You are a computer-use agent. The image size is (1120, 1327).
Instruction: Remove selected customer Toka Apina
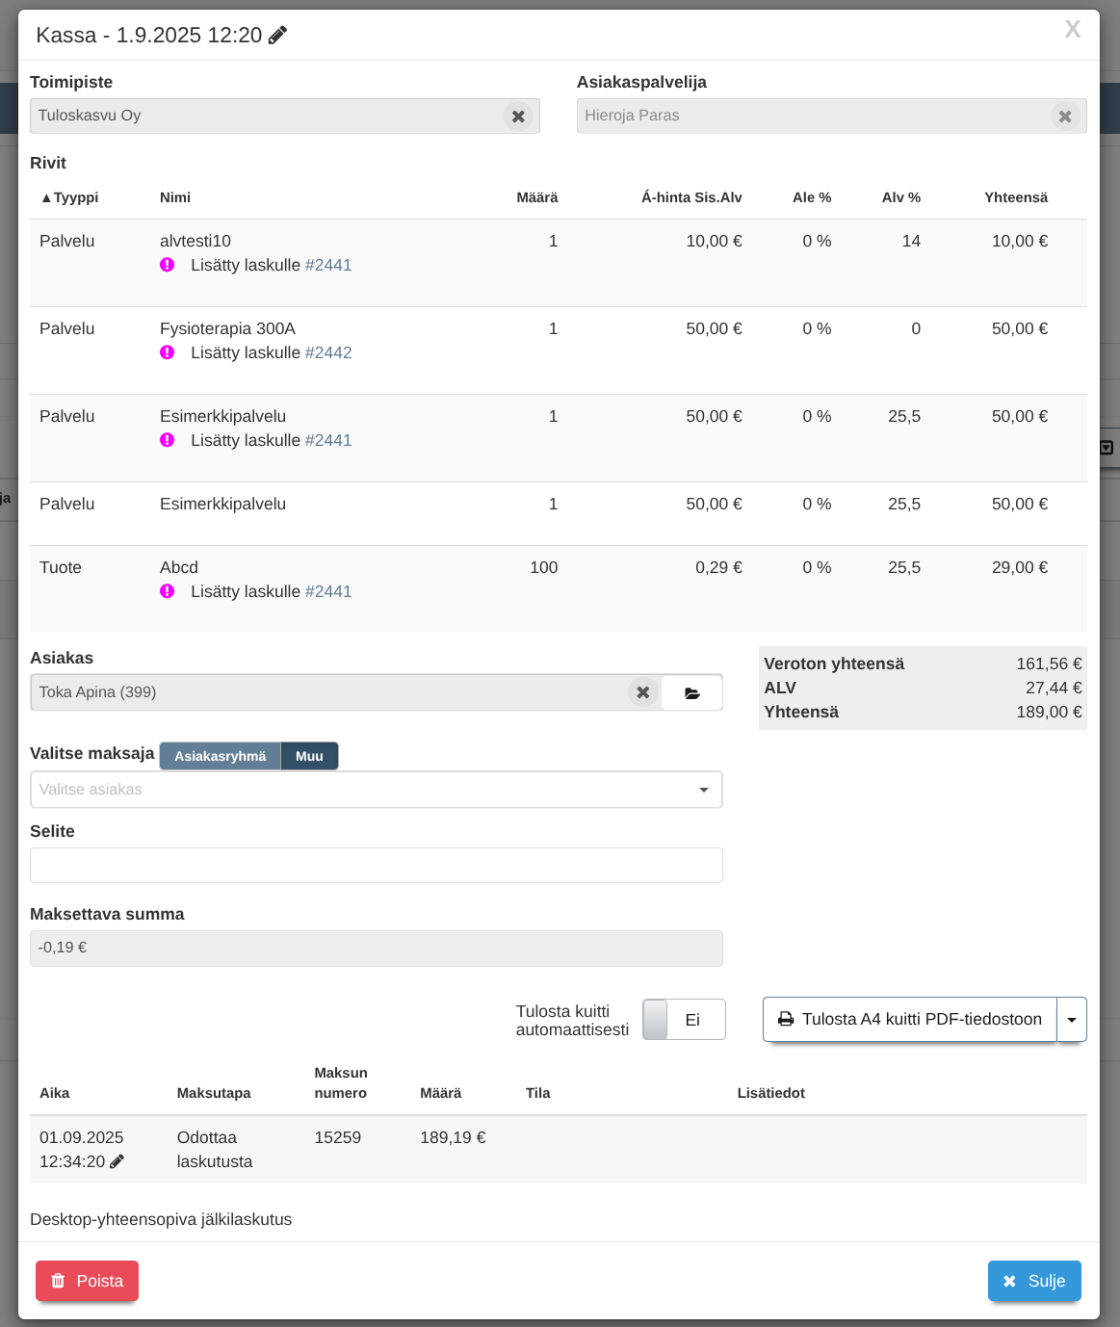(x=642, y=692)
